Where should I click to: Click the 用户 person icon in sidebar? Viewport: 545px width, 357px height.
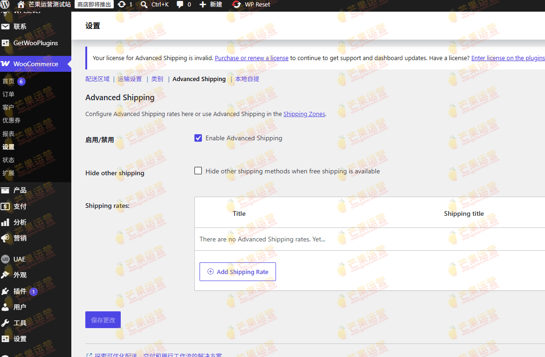5,307
